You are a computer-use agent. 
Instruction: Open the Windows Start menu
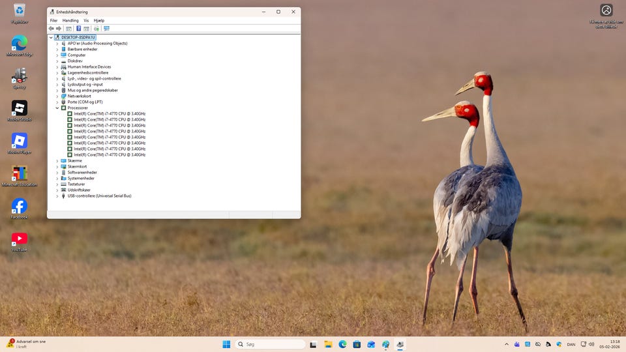tap(226, 344)
